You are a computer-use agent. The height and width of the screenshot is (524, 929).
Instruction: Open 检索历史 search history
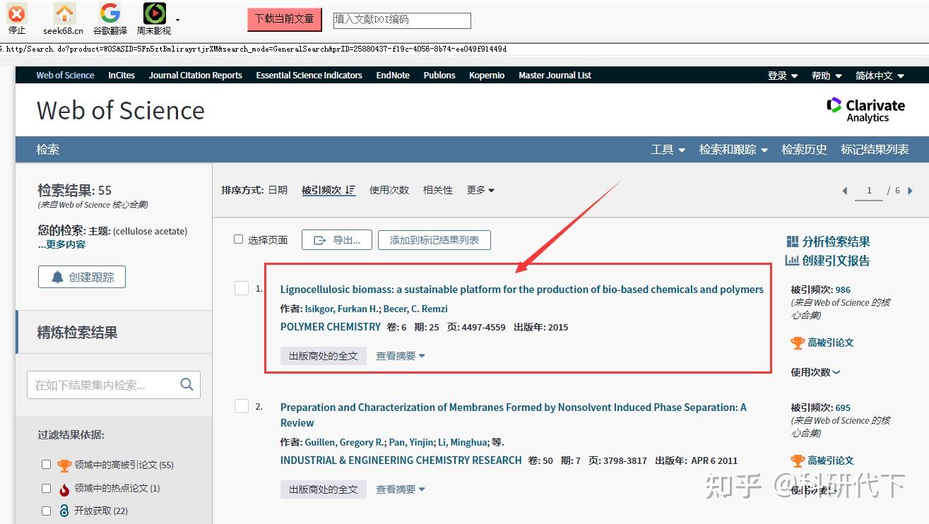coord(804,150)
